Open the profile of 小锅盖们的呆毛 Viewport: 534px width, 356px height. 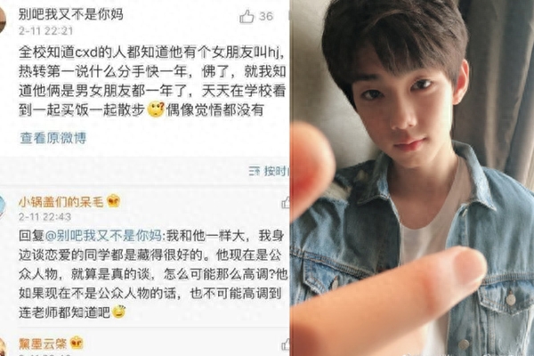click(61, 202)
